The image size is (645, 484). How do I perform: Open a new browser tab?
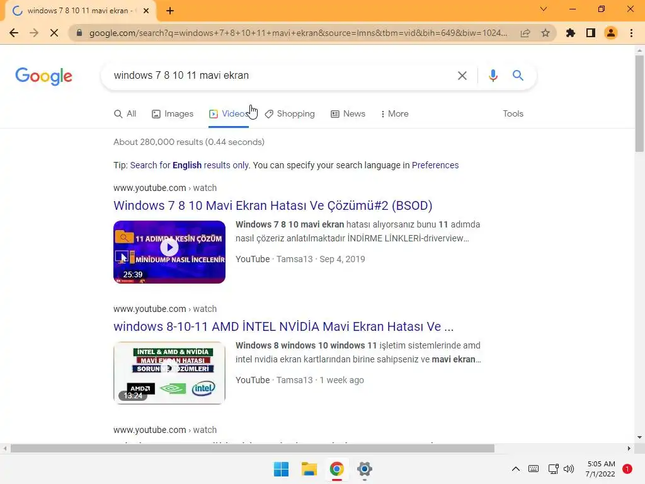pyautogui.click(x=170, y=11)
